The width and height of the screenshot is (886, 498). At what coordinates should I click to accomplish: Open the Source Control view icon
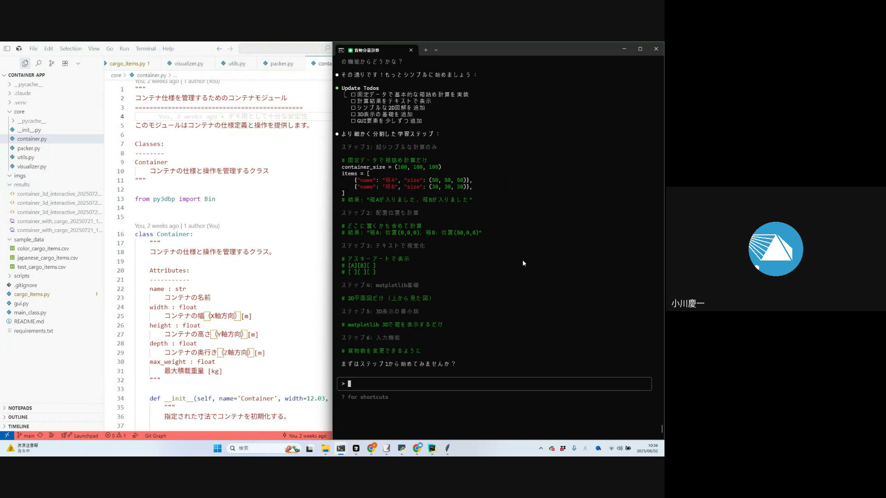click(52, 63)
